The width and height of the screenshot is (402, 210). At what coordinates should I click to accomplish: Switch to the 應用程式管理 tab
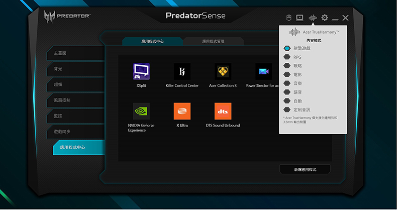click(213, 41)
